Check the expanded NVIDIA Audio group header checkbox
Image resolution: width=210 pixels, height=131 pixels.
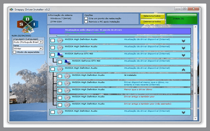[x=52, y=69]
